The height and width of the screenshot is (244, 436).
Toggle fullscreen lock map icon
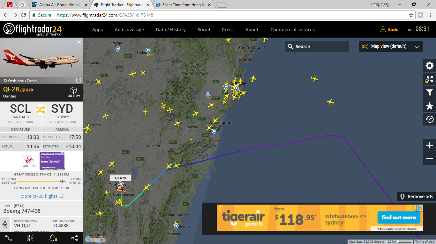(430, 79)
